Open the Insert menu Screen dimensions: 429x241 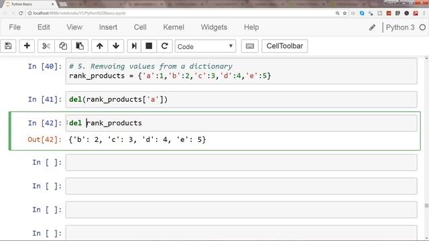coord(108,27)
